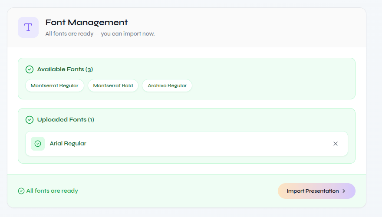This screenshot has height=217, width=382.
Task: Remove the Arial Regular uploaded font
Action: coord(336,144)
